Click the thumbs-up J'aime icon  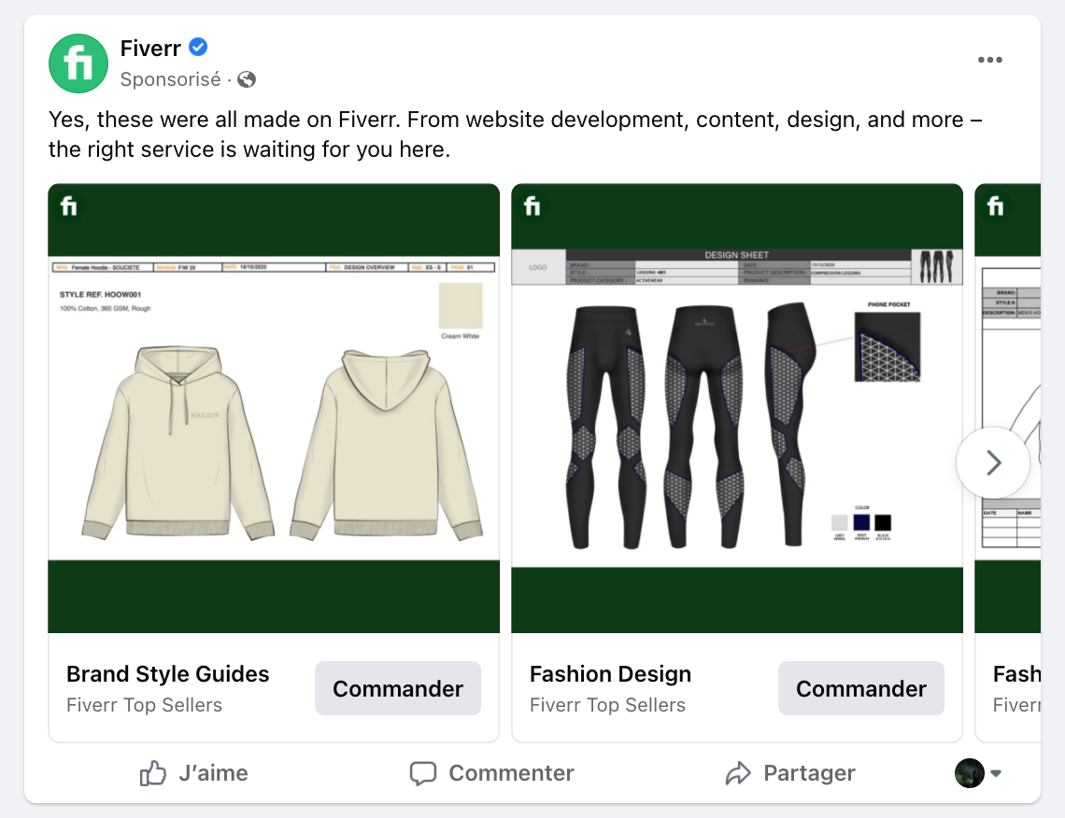pyautogui.click(x=152, y=773)
